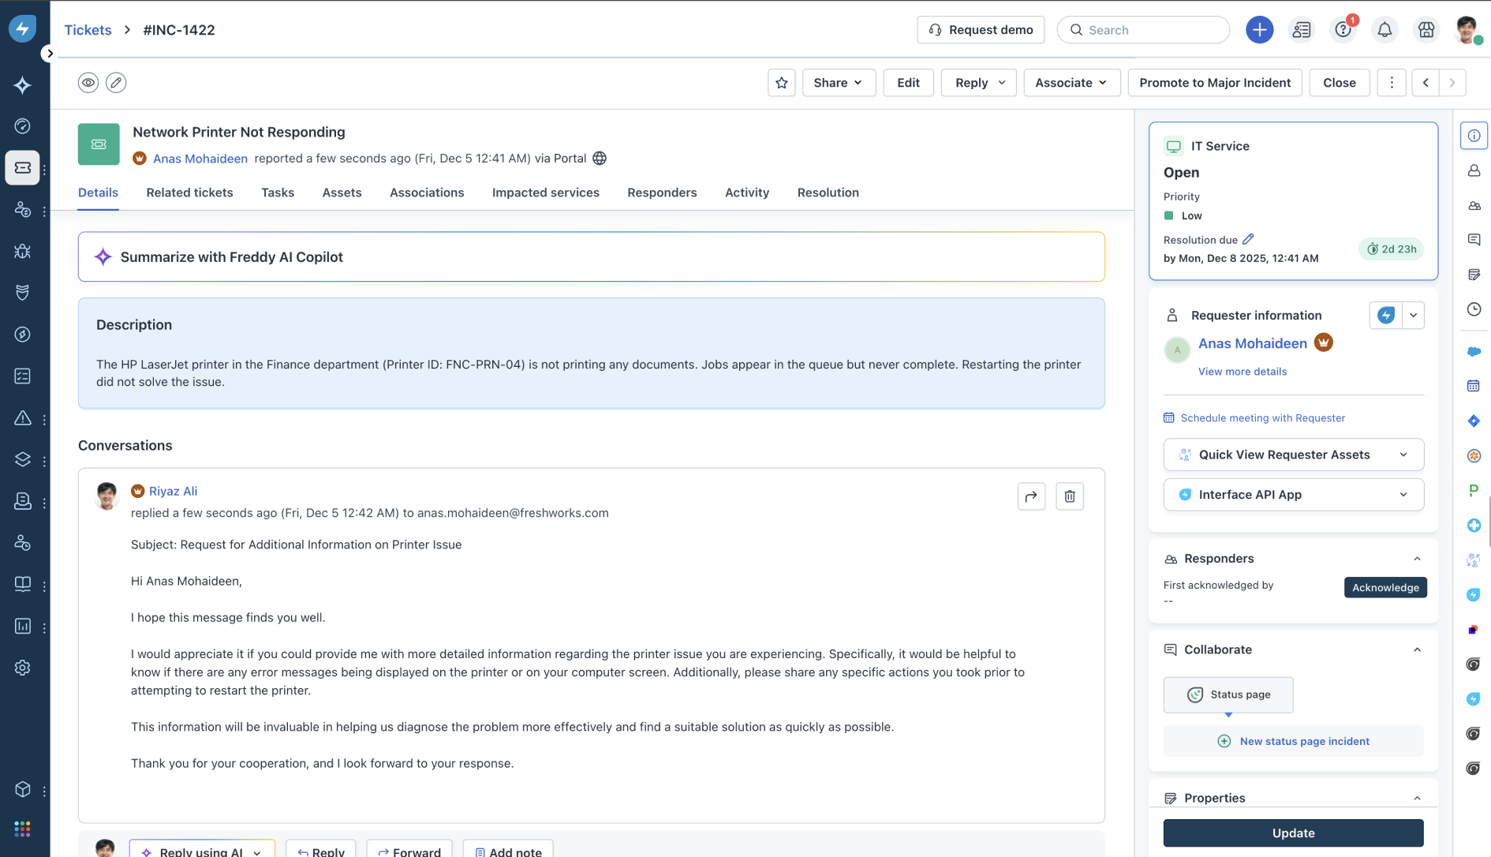Viewport: 1491px width, 857px height.
Task: Switch to the Associations tab
Action: pos(427,193)
